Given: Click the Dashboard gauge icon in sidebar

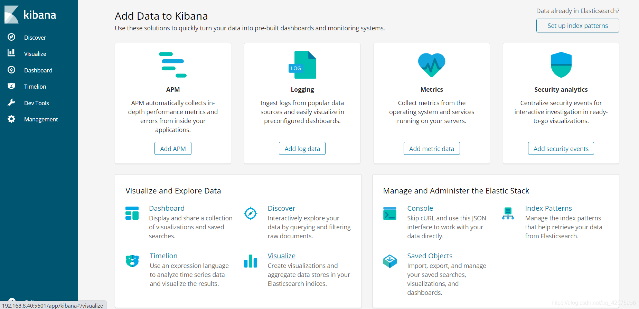Looking at the screenshot, I should (x=11, y=70).
